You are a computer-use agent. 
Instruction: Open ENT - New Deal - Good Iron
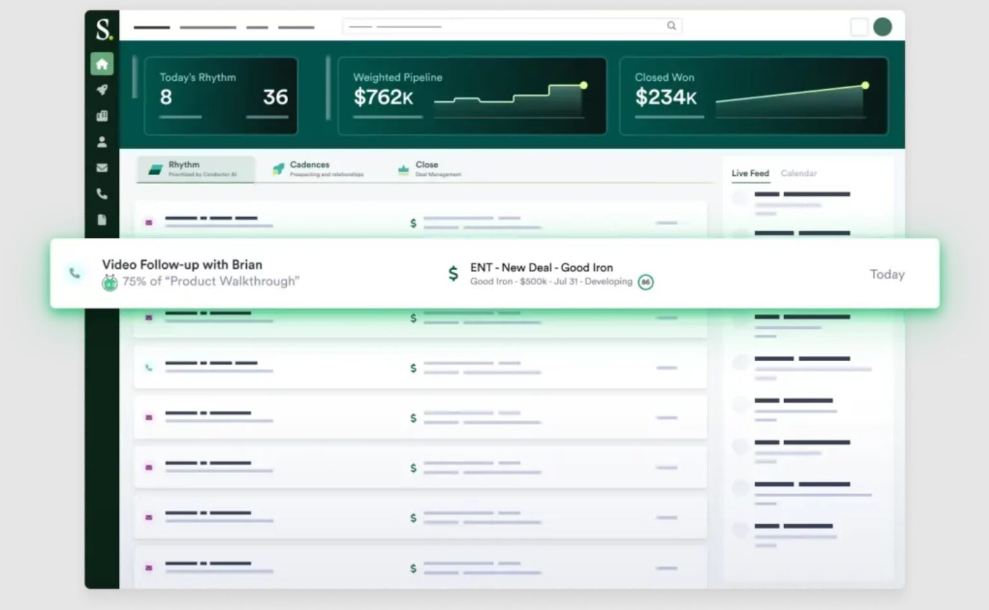(541, 268)
